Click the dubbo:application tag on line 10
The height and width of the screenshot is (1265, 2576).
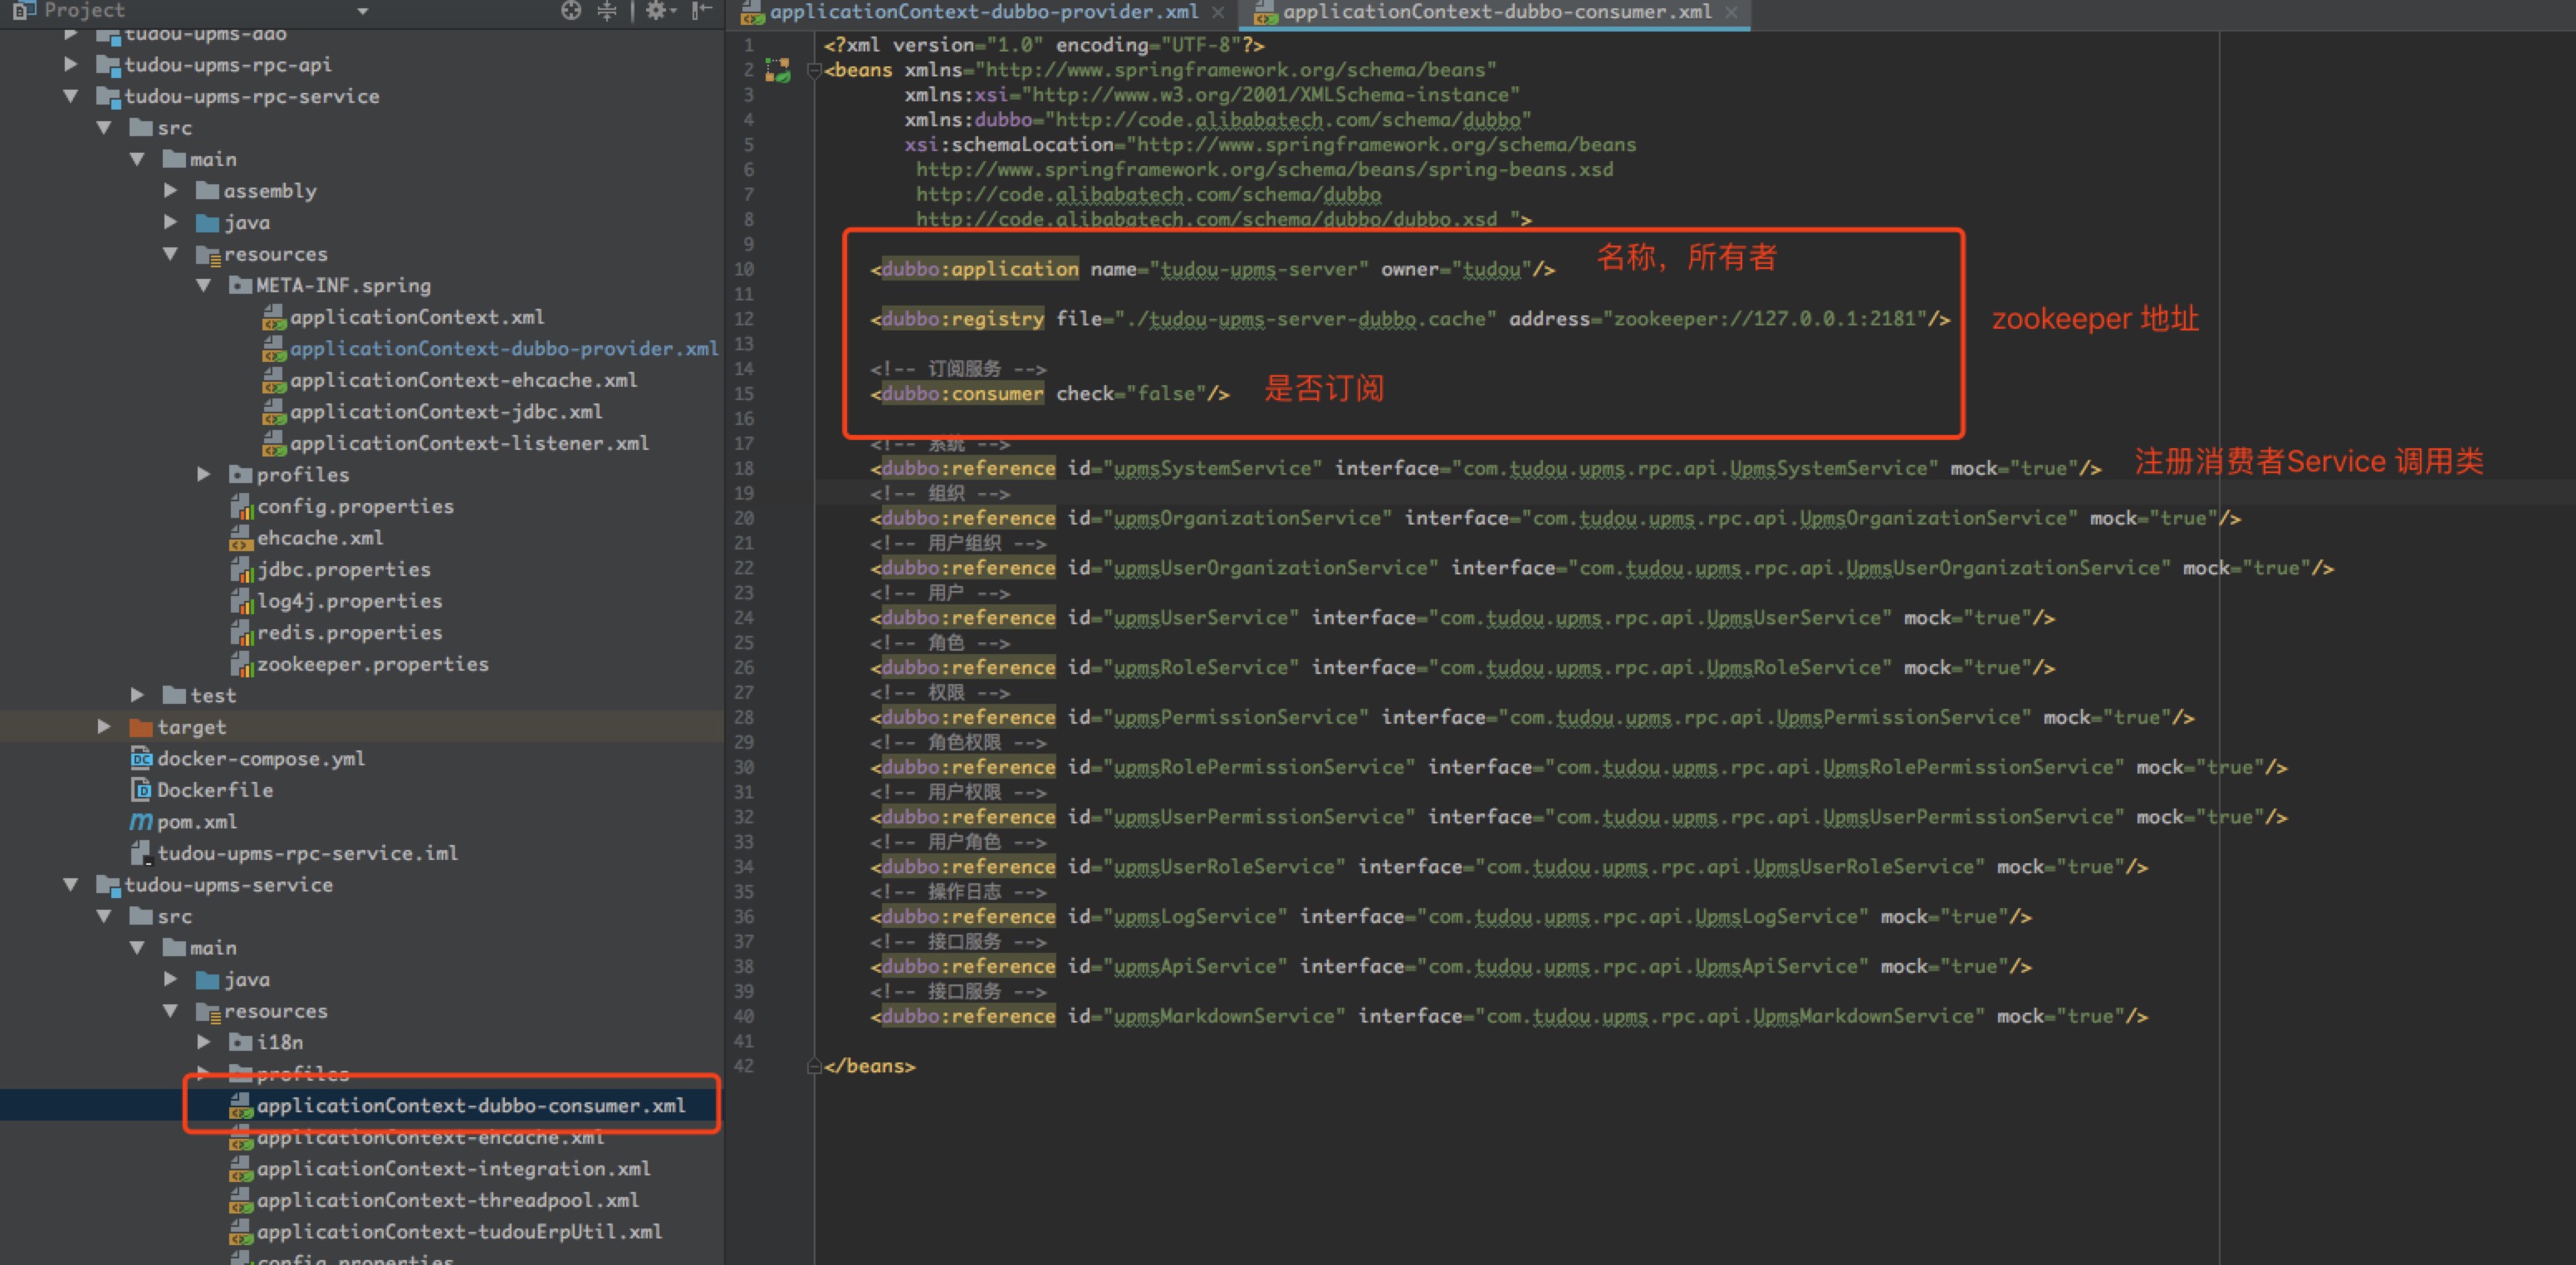click(x=980, y=269)
